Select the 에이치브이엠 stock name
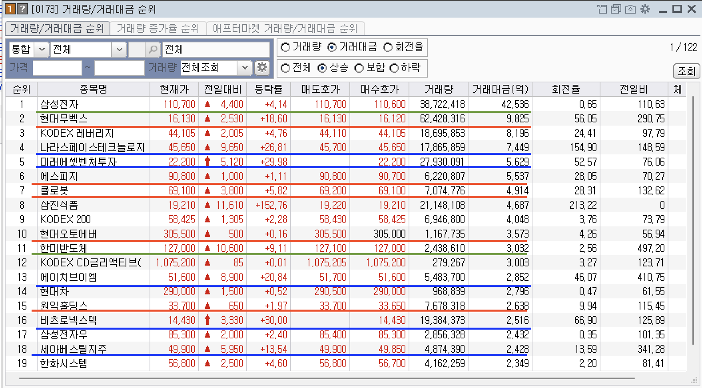702x388 pixels. pos(68,277)
